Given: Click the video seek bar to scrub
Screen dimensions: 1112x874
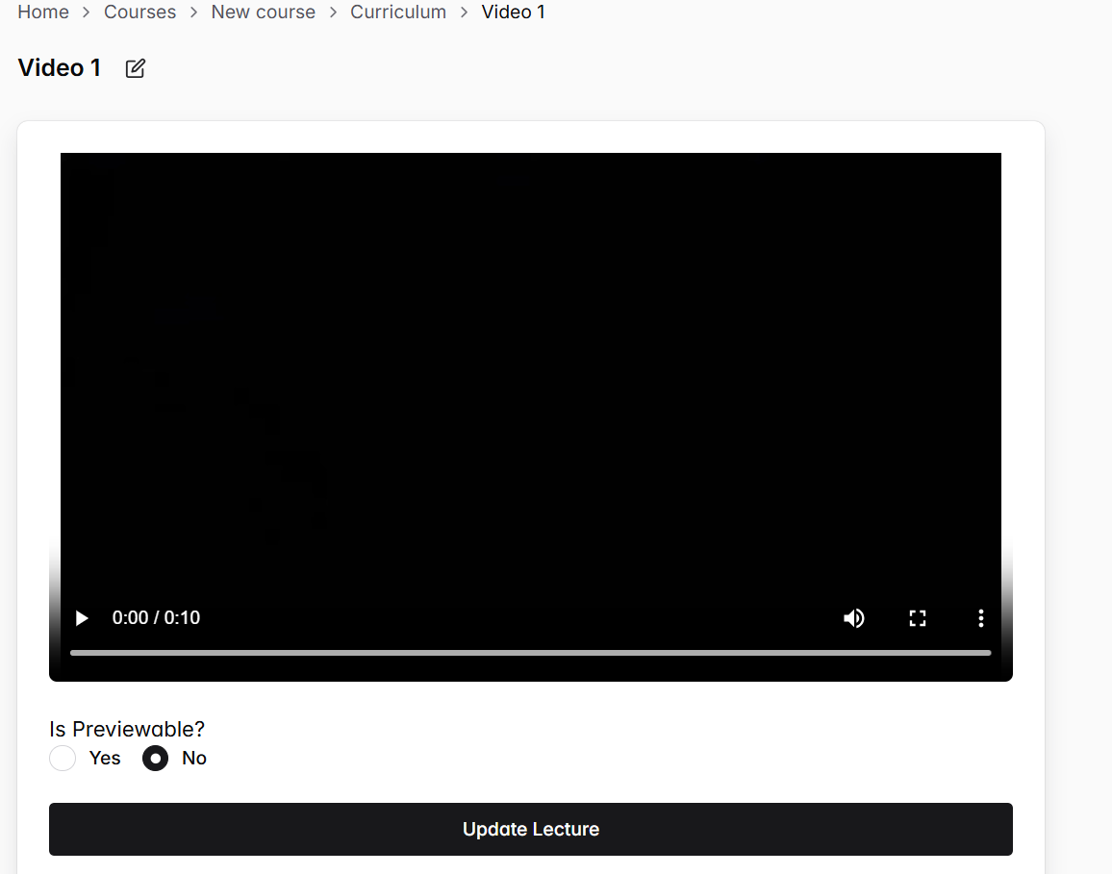Looking at the screenshot, I should 531,653.
